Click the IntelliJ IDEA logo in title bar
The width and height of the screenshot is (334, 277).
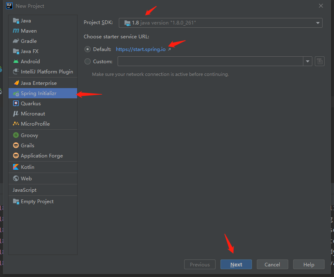pyautogui.click(x=9, y=6)
